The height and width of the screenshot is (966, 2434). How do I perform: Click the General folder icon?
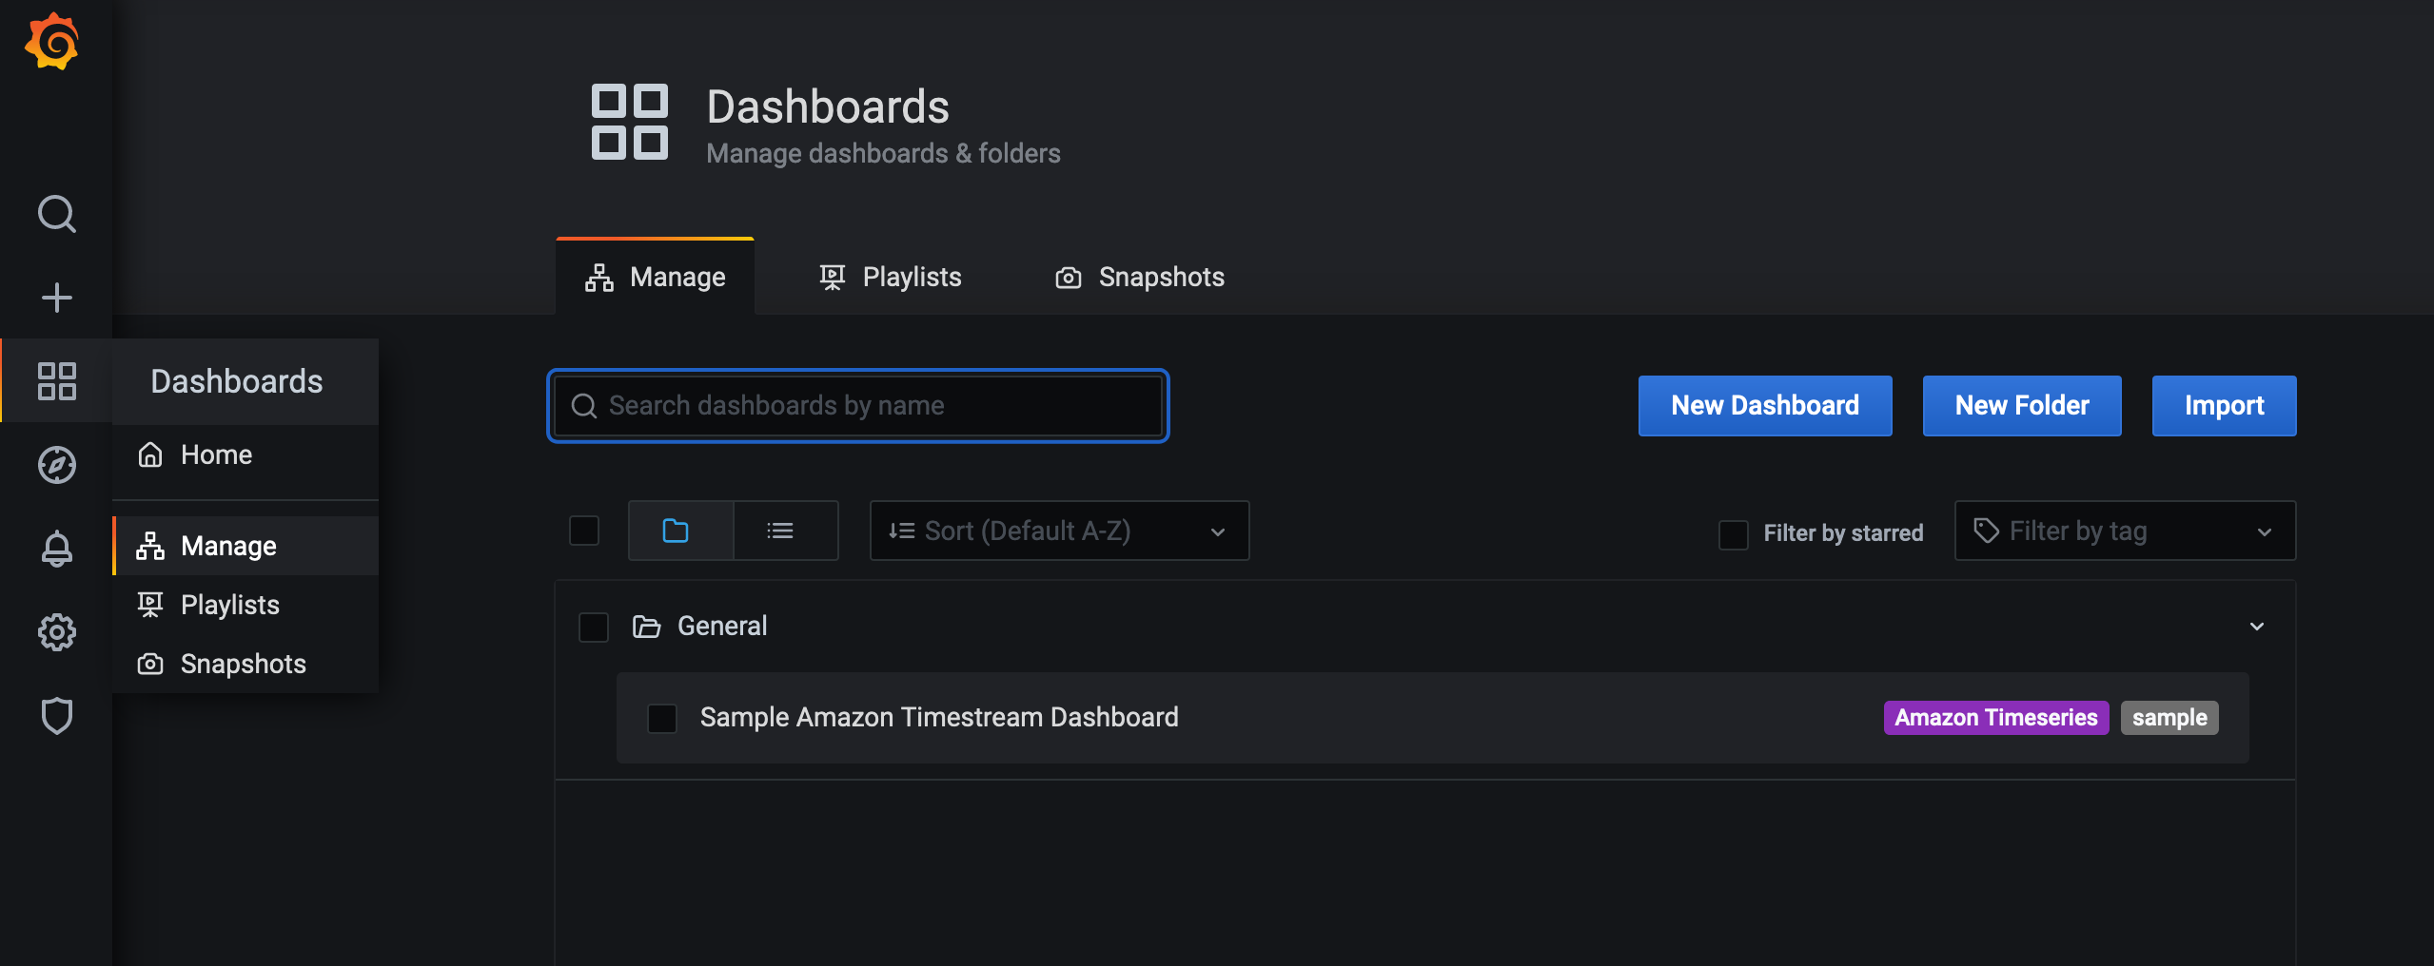[646, 627]
